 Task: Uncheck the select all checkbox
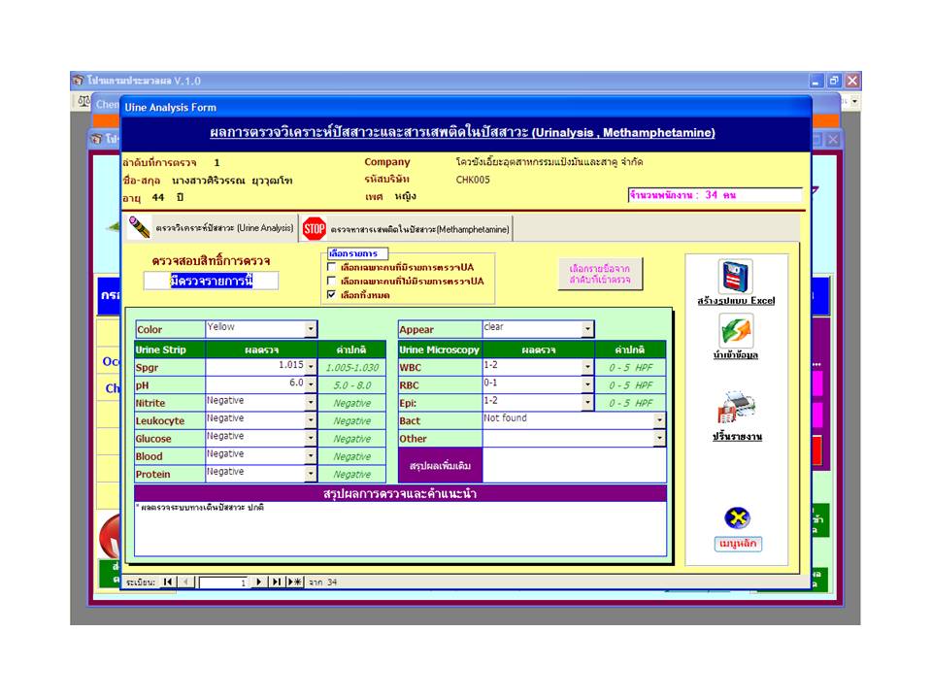pos(332,294)
